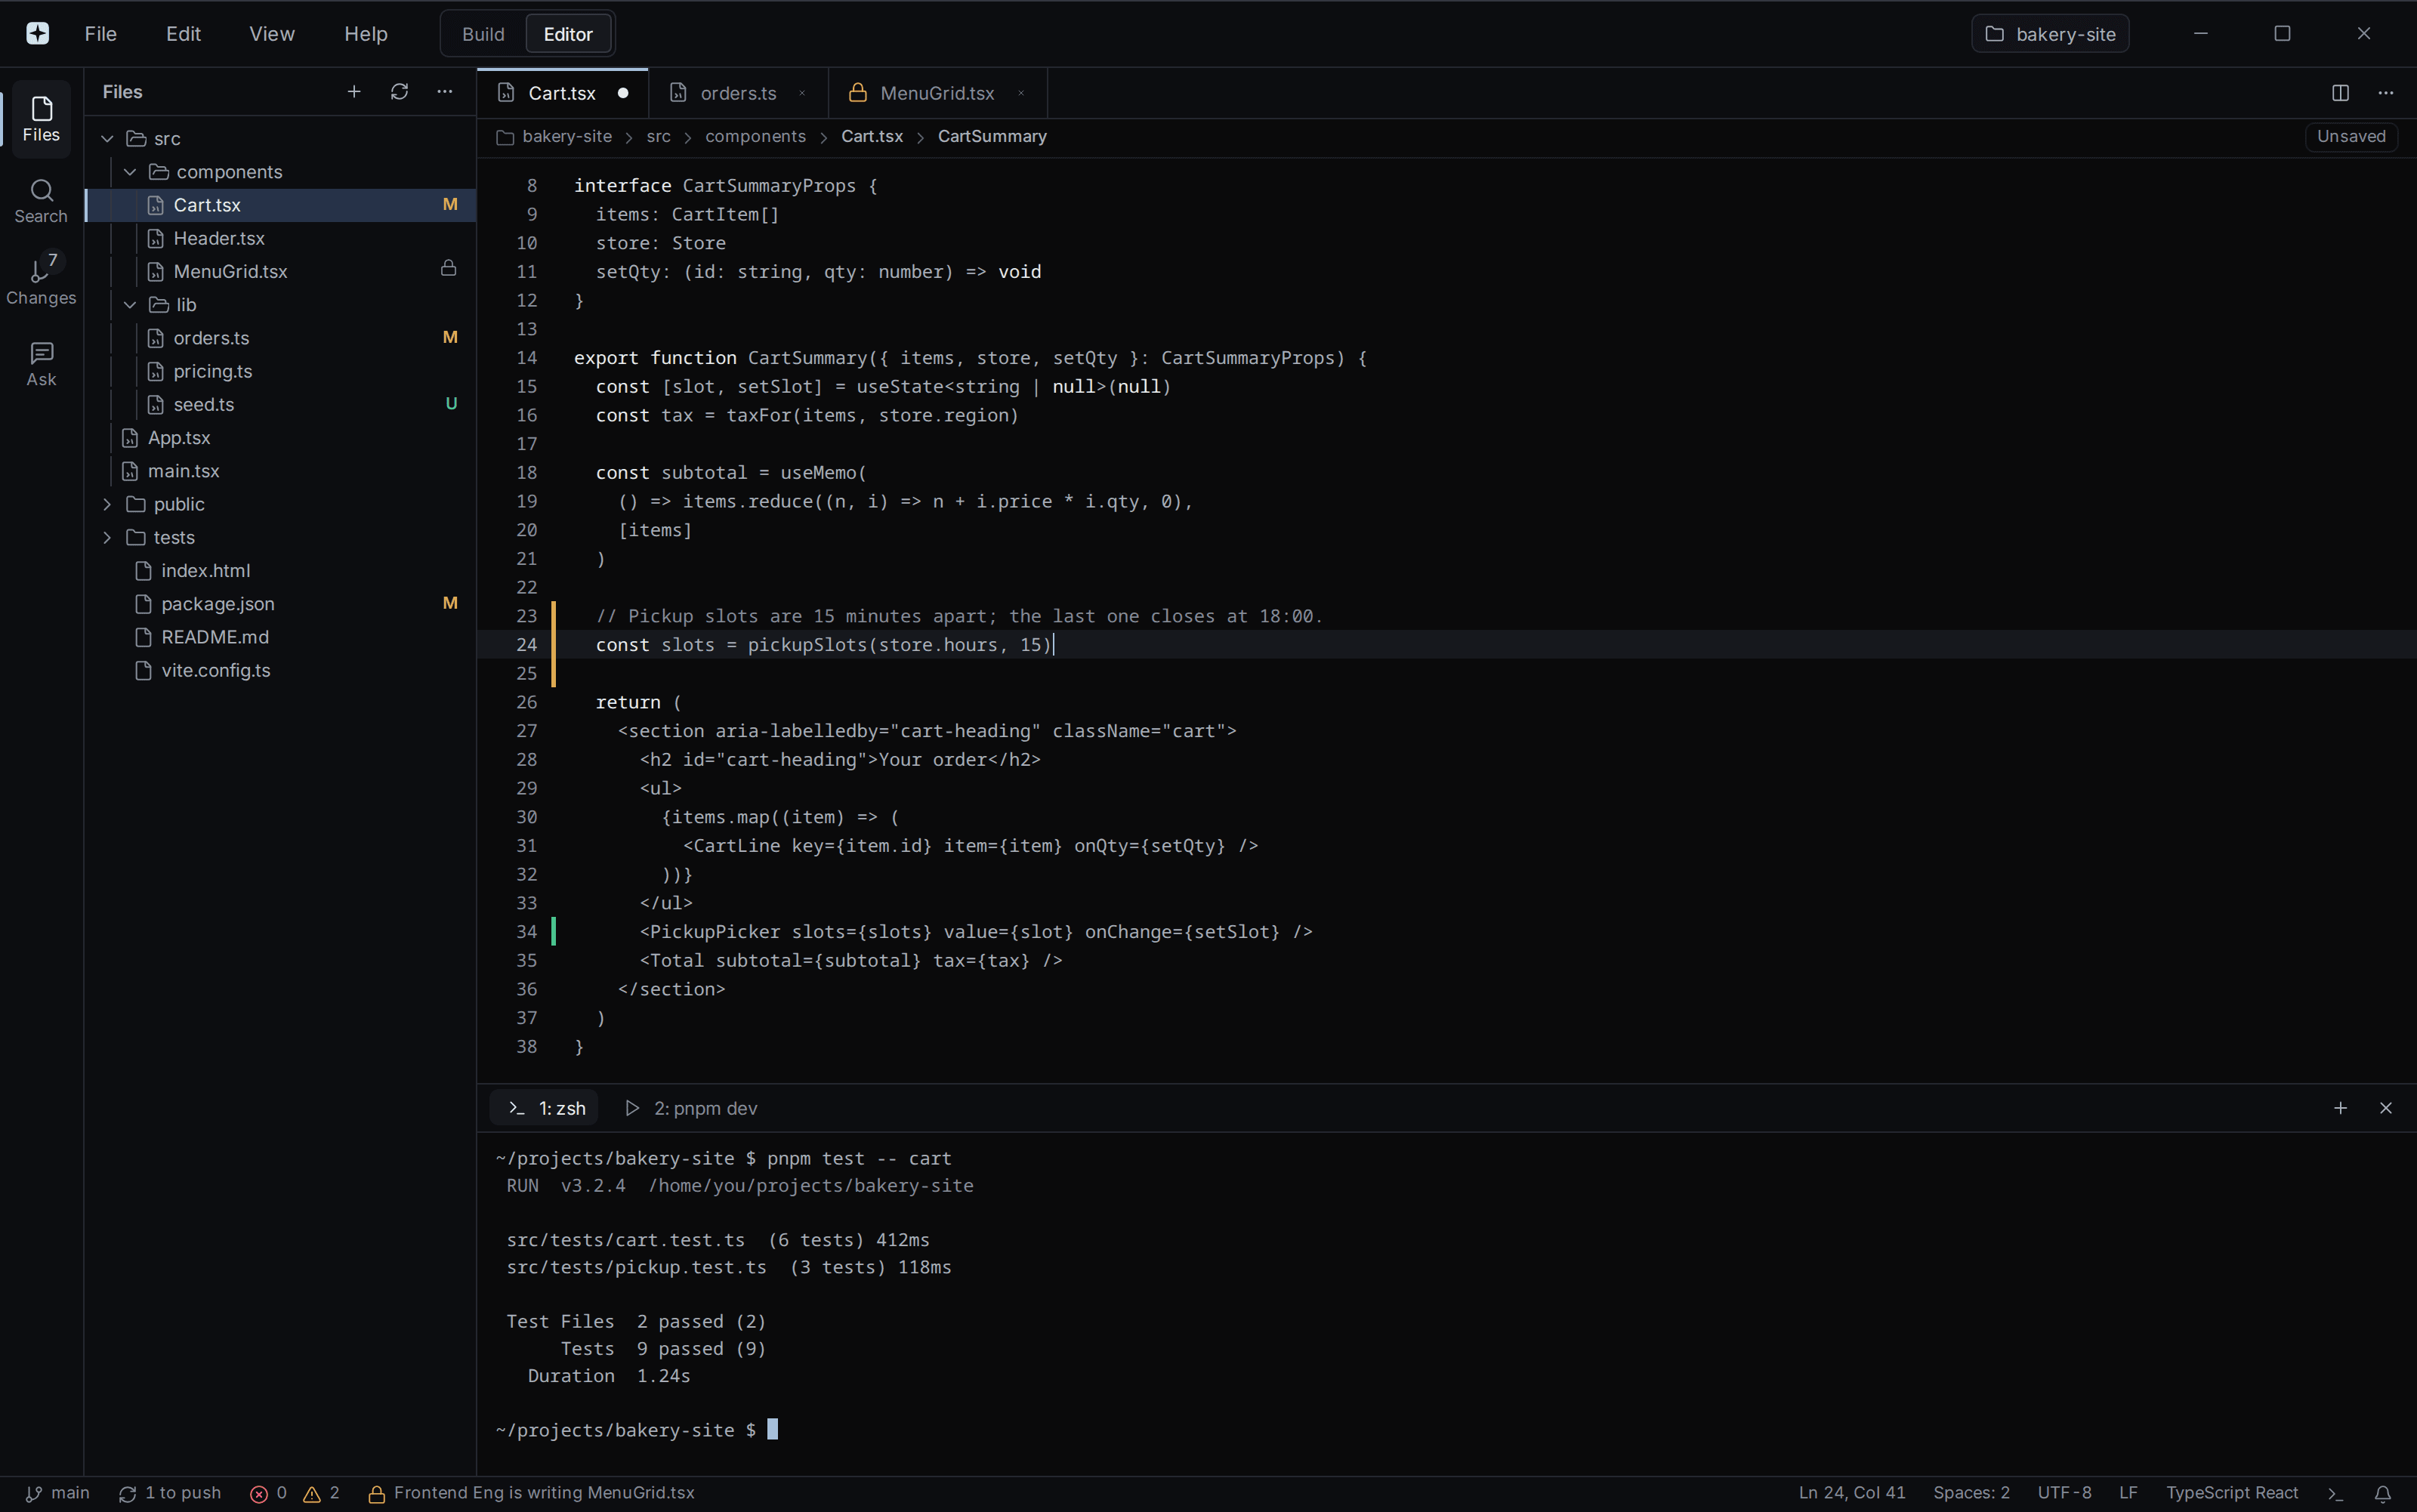Viewport: 2417px width, 1512px height.
Task: Switch to the orders.ts tab
Action: coord(738,93)
